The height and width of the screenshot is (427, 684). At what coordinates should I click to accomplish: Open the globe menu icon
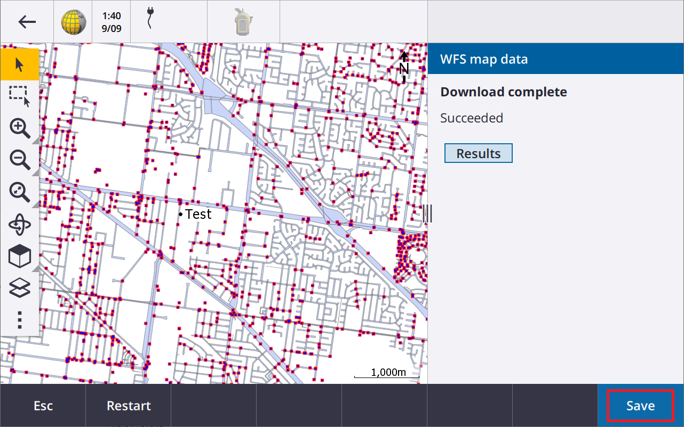pyautogui.click(x=73, y=22)
